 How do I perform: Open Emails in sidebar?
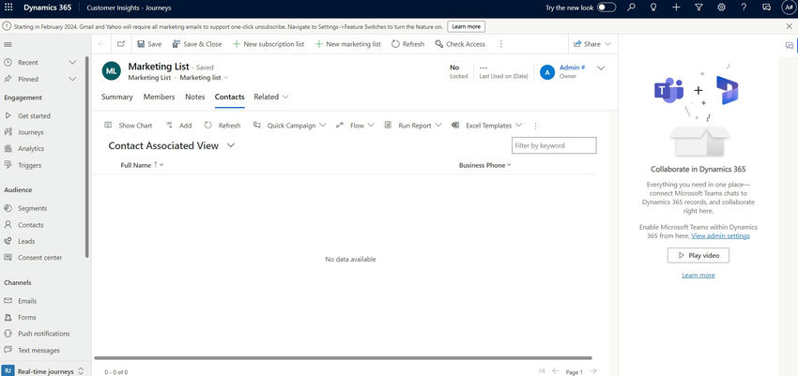[27, 301]
